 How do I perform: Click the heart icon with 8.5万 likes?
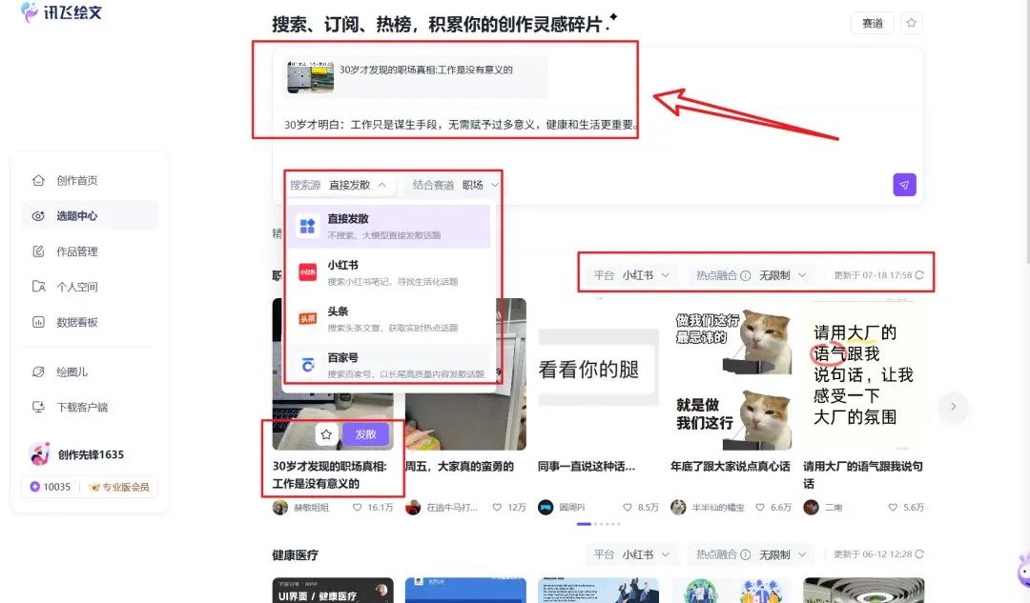(628, 507)
